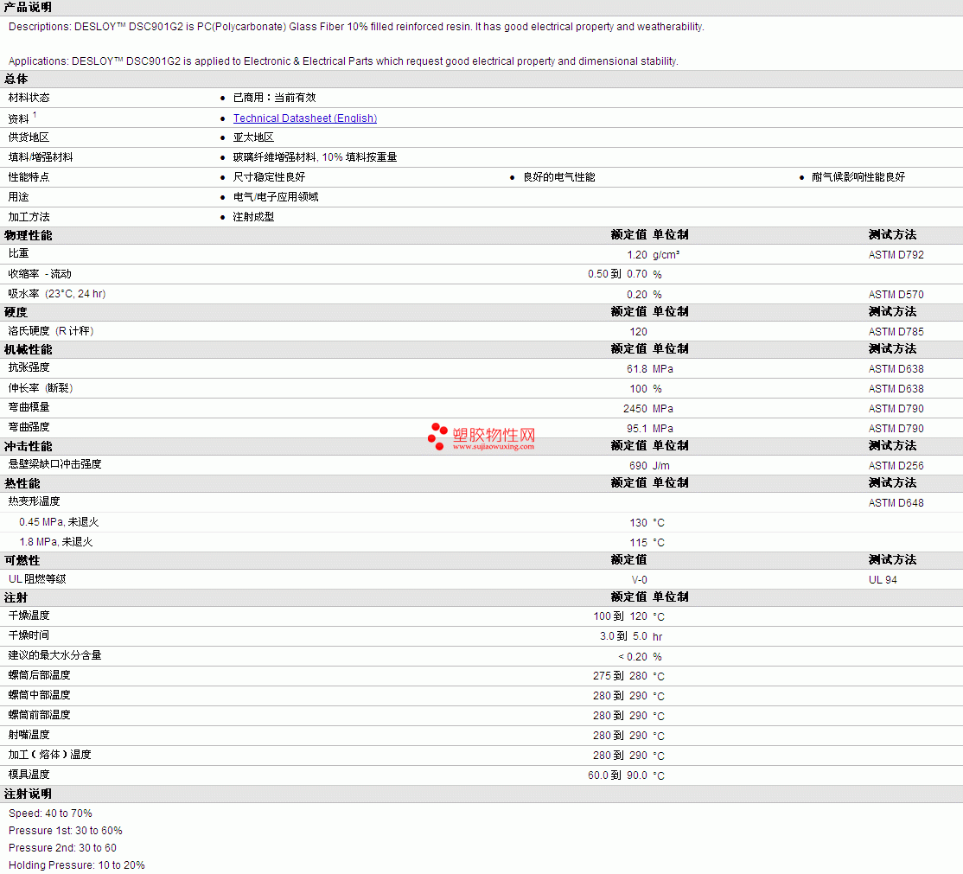
Task: Click the 产品说明 section heading
Action: [28, 8]
